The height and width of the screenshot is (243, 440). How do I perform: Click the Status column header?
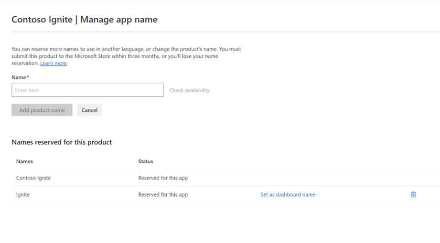tap(146, 161)
